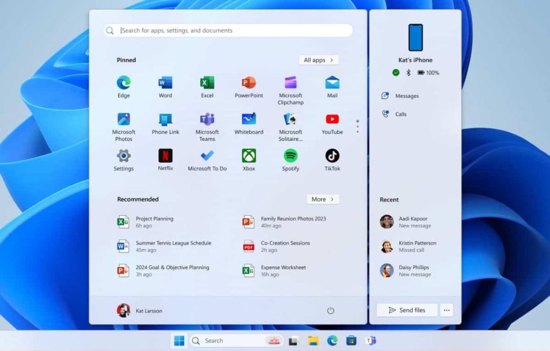Image resolution: width=550 pixels, height=351 pixels.
Task: Open the Project Planning recommended file
Action: tap(154, 222)
